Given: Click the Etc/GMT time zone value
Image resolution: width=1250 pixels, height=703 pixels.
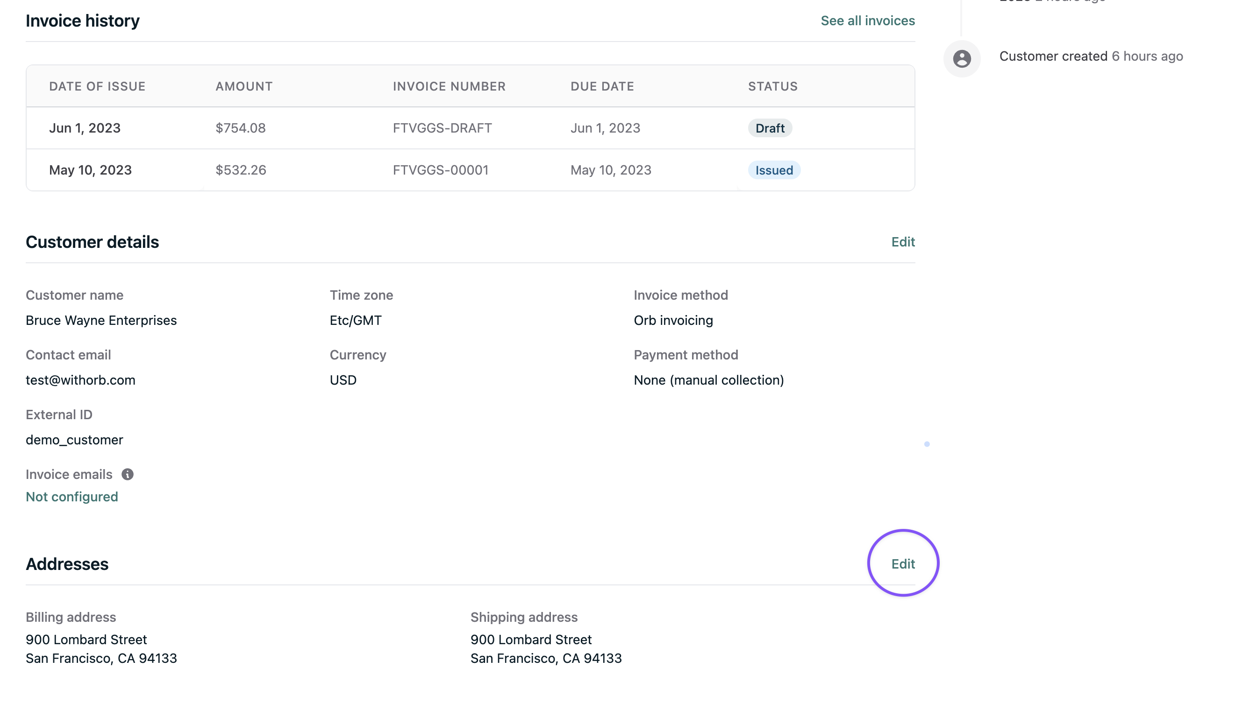Looking at the screenshot, I should click(x=356, y=321).
